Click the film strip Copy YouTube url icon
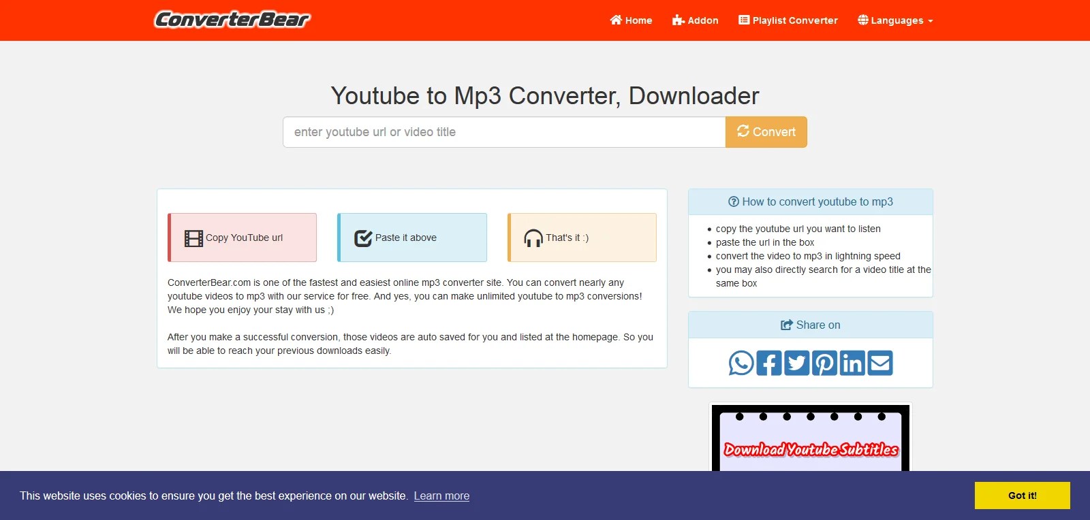 click(193, 238)
